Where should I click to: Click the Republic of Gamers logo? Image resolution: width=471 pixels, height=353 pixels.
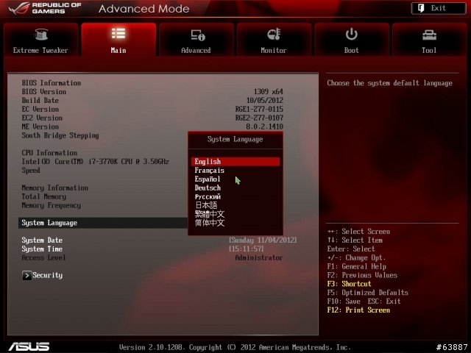45,8
